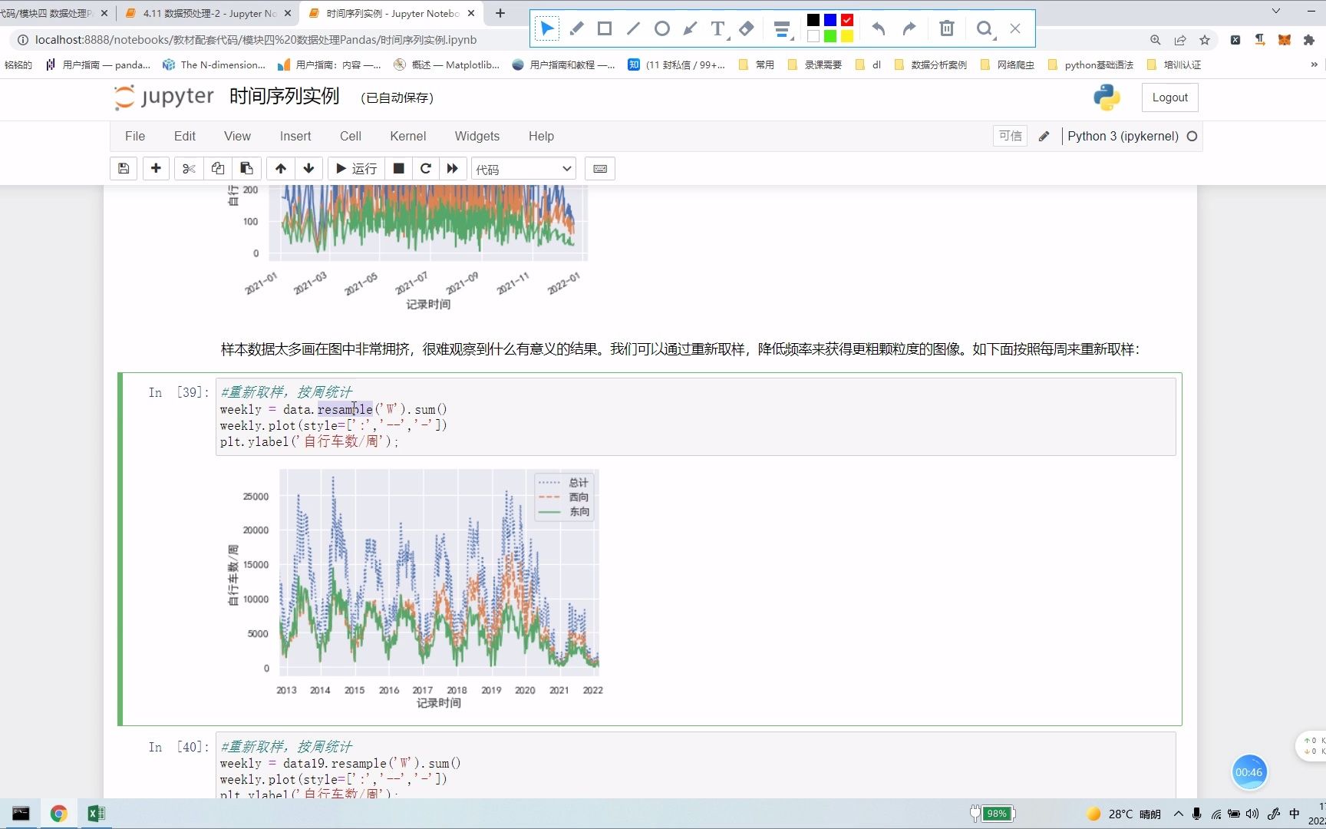The height and width of the screenshot is (829, 1326).
Task: Select the rectangle drawing tool
Action: [605, 29]
